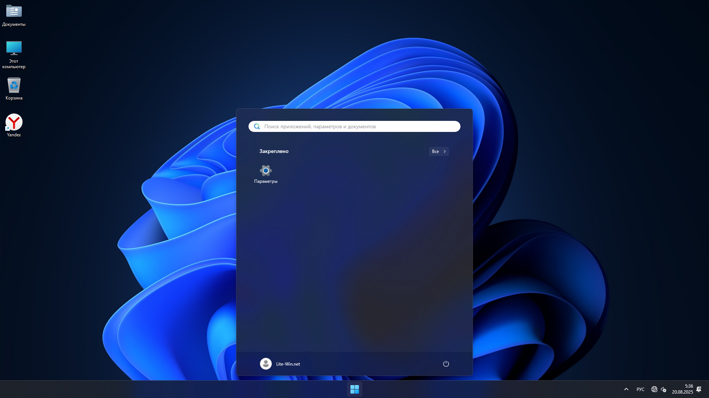Select the Документы folder on desktop
Viewport: 709px width, 398px height.
[14, 11]
